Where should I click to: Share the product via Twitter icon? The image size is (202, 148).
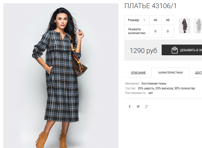pyautogui.click(x=138, y=106)
